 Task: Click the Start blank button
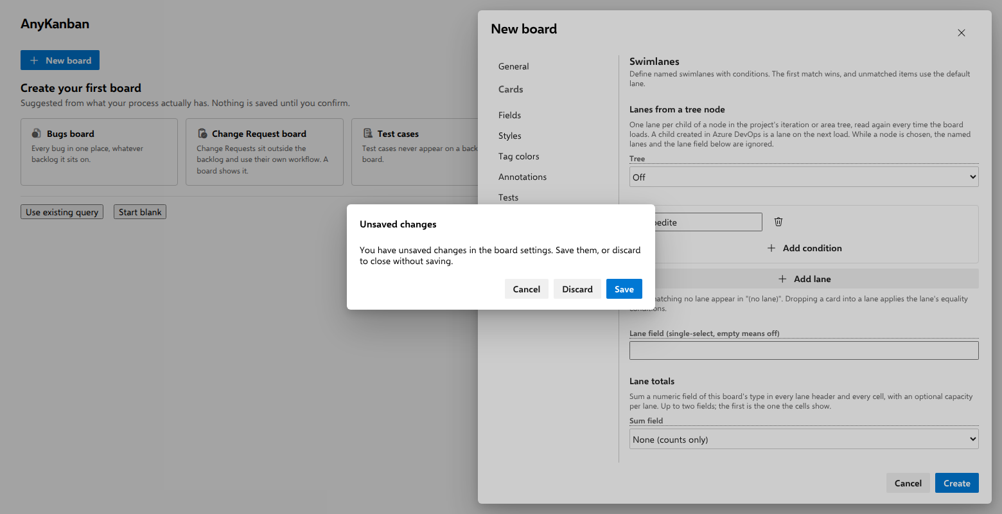click(x=140, y=212)
